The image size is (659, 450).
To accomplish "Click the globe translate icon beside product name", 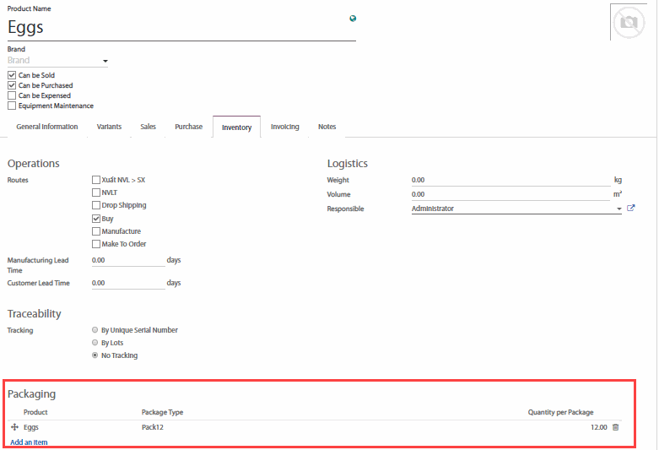I will [x=353, y=19].
